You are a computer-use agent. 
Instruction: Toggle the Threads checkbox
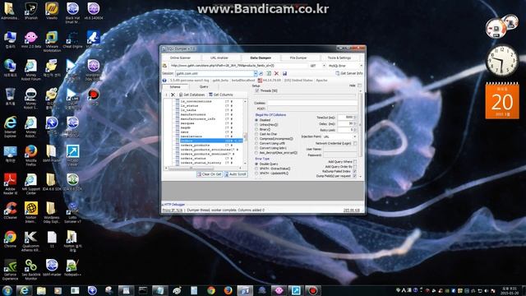[x=257, y=90]
